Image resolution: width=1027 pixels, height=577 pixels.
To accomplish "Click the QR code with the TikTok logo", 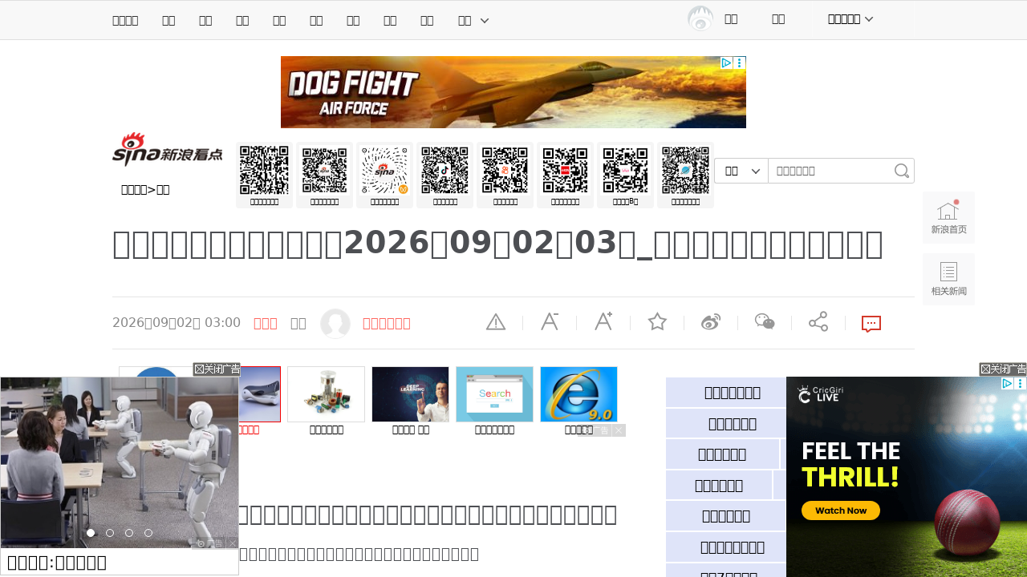I will pos(444,170).
